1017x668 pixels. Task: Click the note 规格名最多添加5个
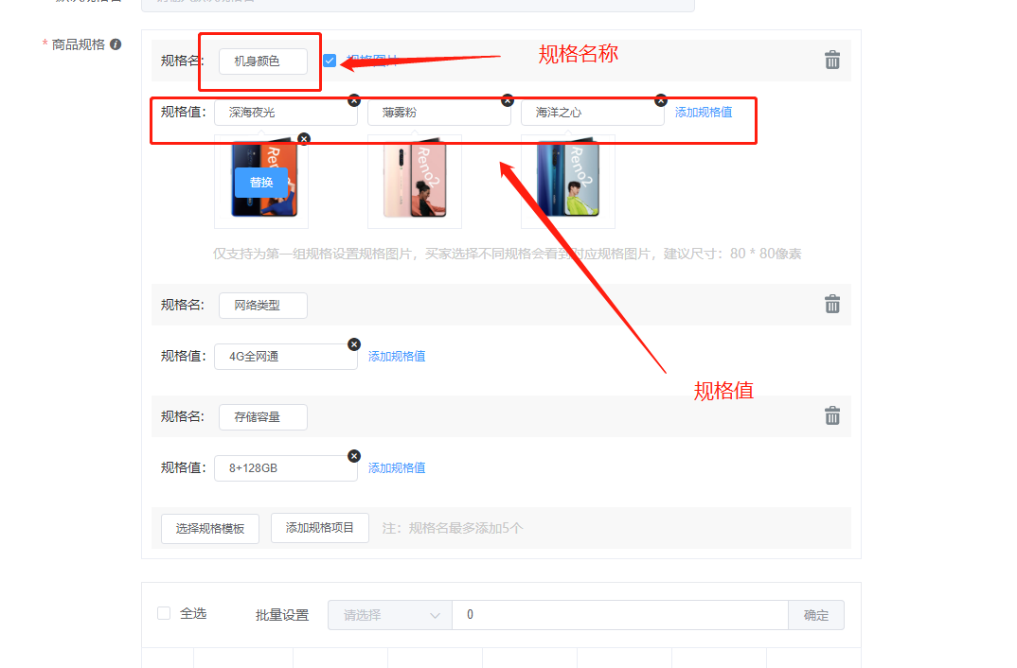pyautogui.click(x=452, y=528)
